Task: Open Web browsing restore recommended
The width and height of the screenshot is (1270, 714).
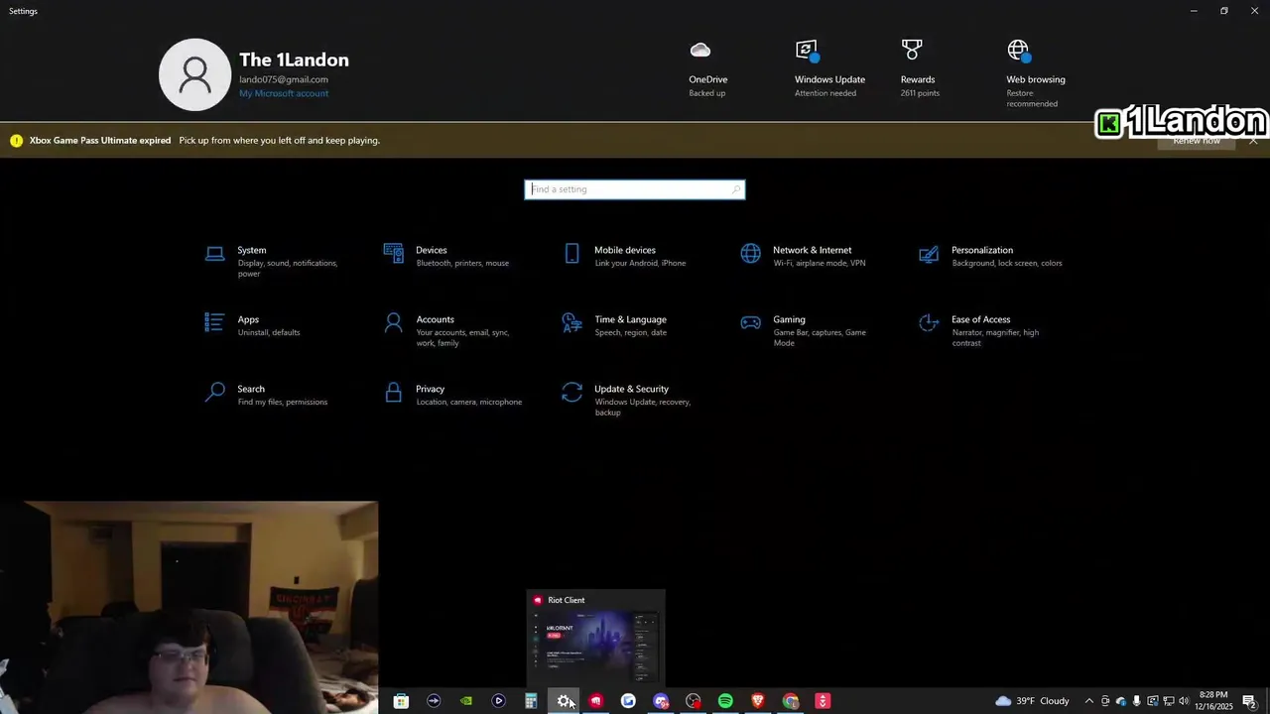Action: pos(1036,74)
